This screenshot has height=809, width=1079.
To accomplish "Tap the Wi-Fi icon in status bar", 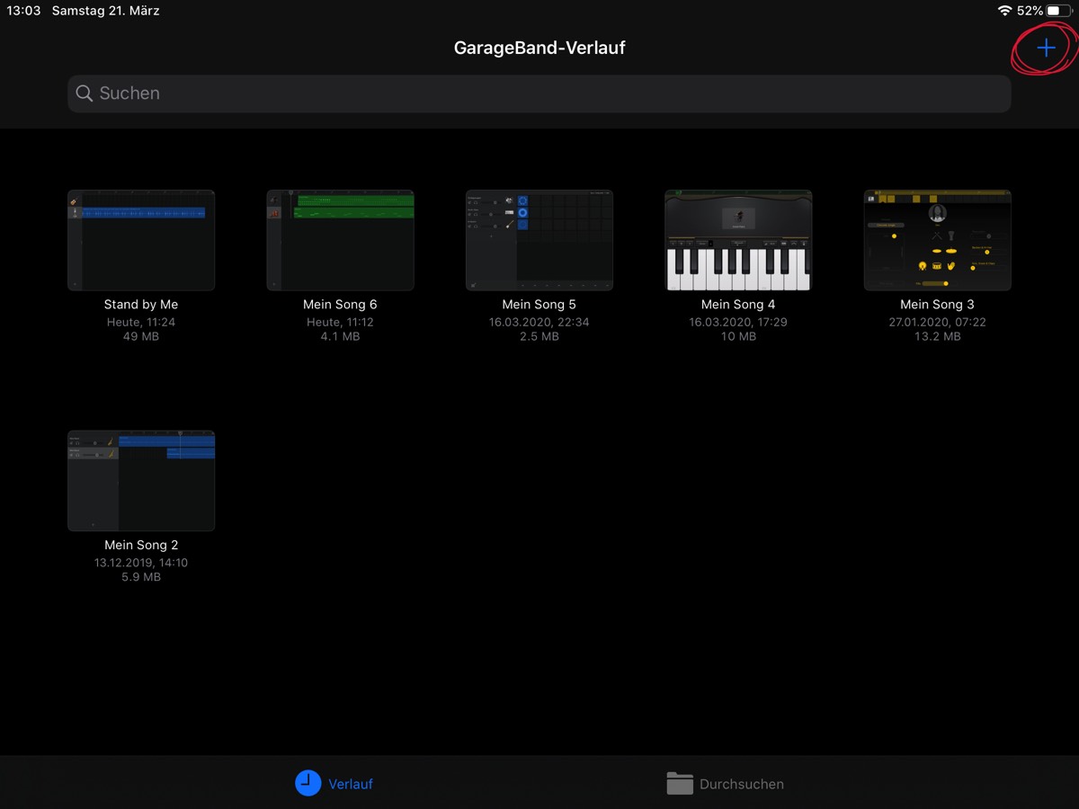I will point(1004,11).
